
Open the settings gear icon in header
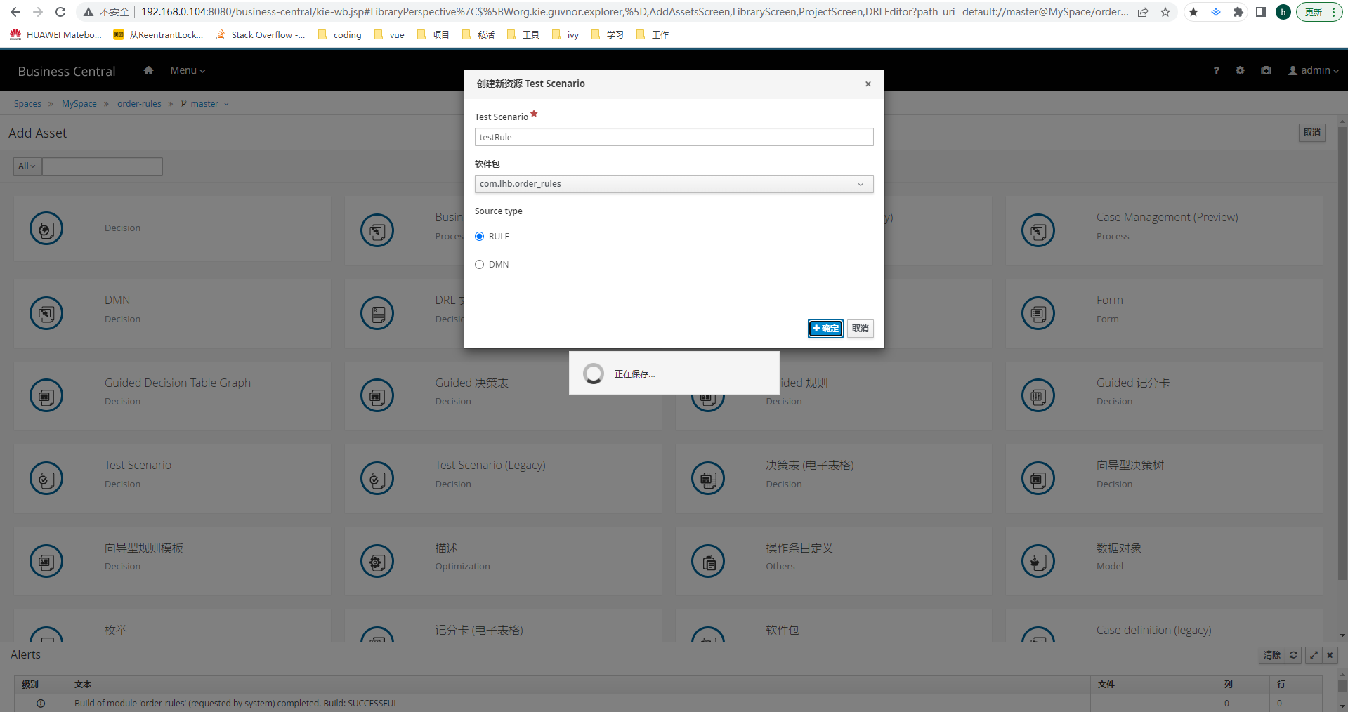point(1240,70)
